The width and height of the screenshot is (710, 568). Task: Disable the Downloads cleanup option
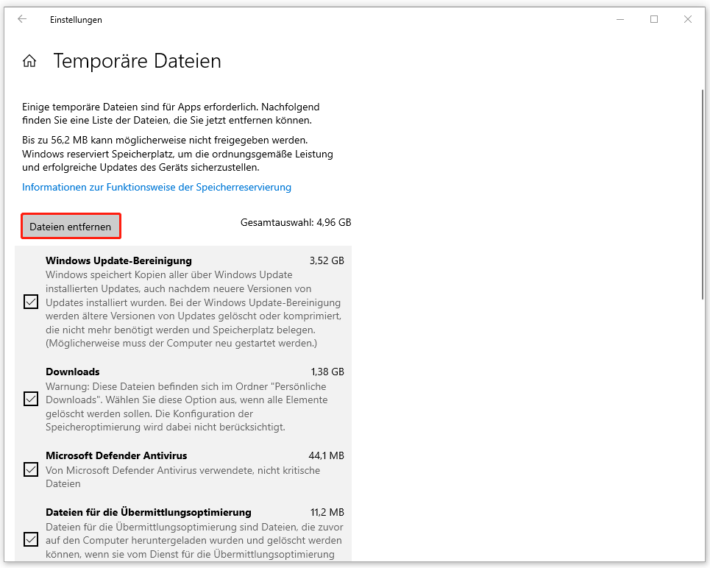(x=30, y=399)
